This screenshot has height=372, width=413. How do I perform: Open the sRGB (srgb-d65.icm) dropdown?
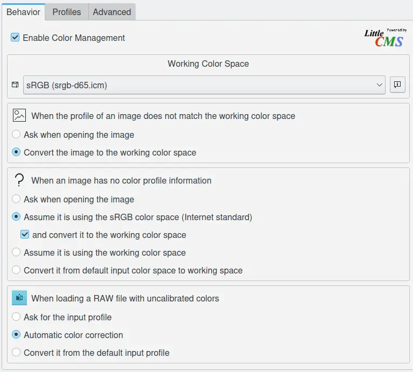204,85
